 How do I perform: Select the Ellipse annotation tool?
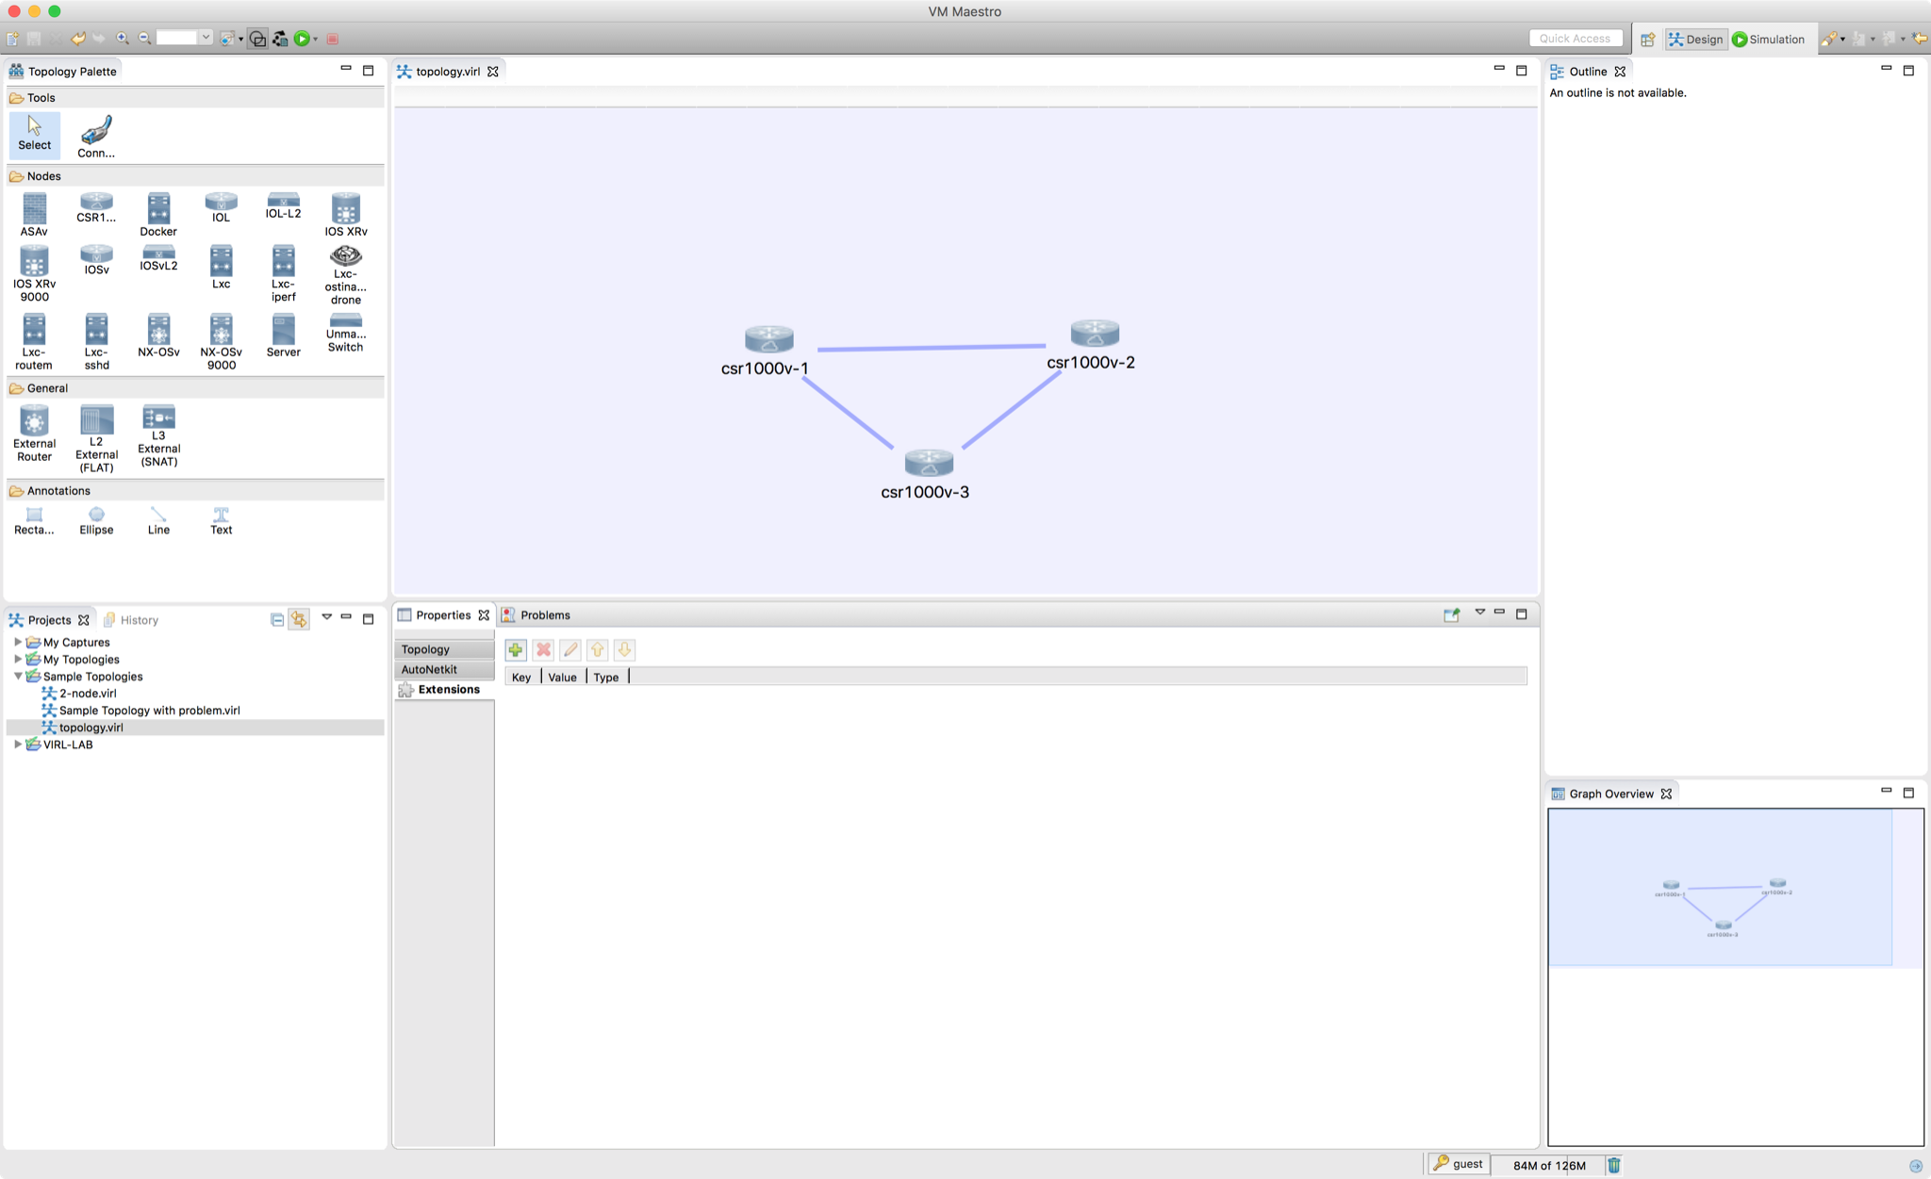pyautogui.click(x=96, y=521)
